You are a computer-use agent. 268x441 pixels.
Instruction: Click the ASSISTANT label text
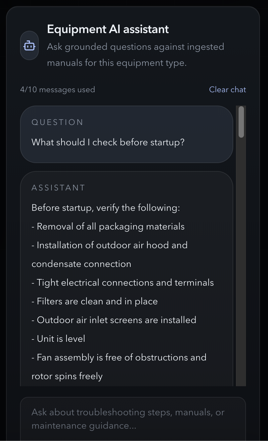coord(58,188)
